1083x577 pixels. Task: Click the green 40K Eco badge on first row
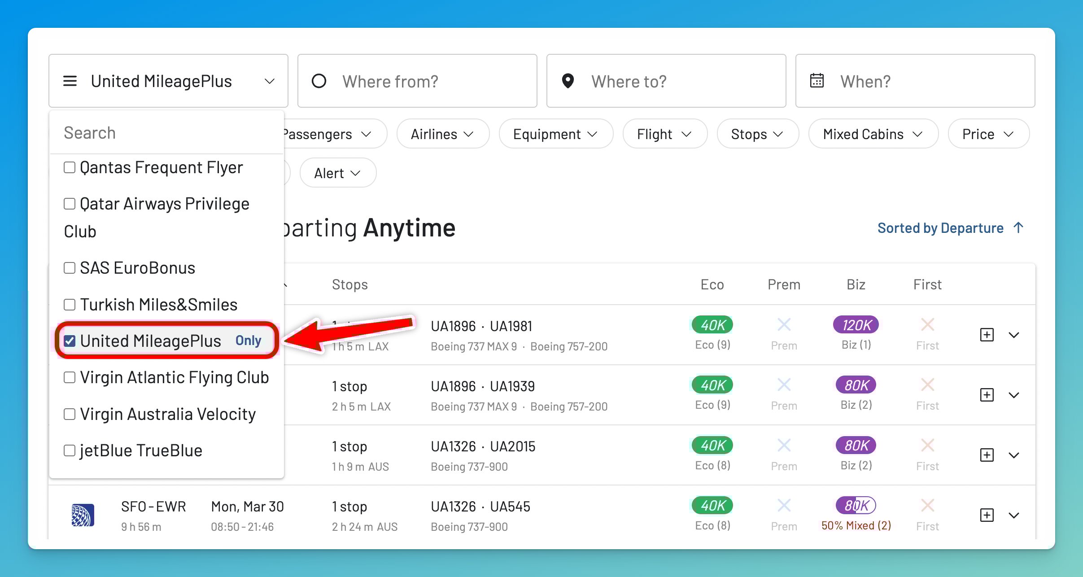click(x=712, y=325)
